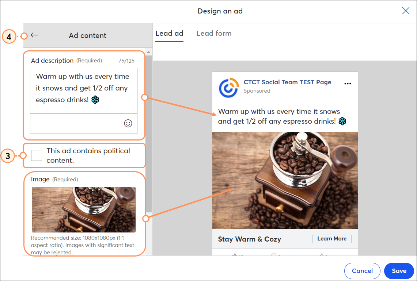Switch to the Lead form tab
The image size is (417, 281).
[x=214, y=34]
